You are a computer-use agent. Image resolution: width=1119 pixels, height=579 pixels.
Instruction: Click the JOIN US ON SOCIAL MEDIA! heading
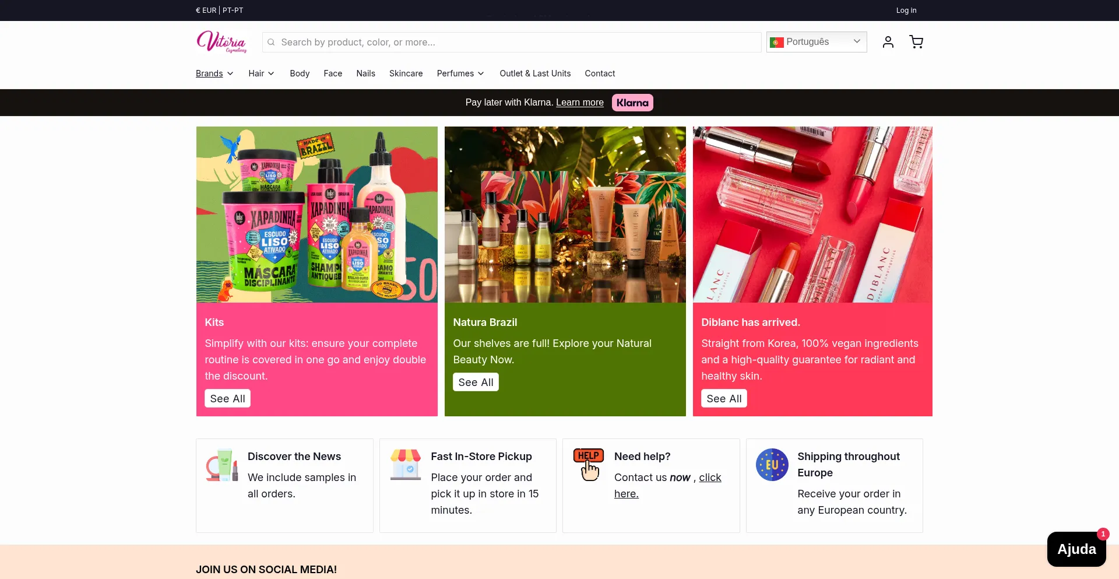266,570
